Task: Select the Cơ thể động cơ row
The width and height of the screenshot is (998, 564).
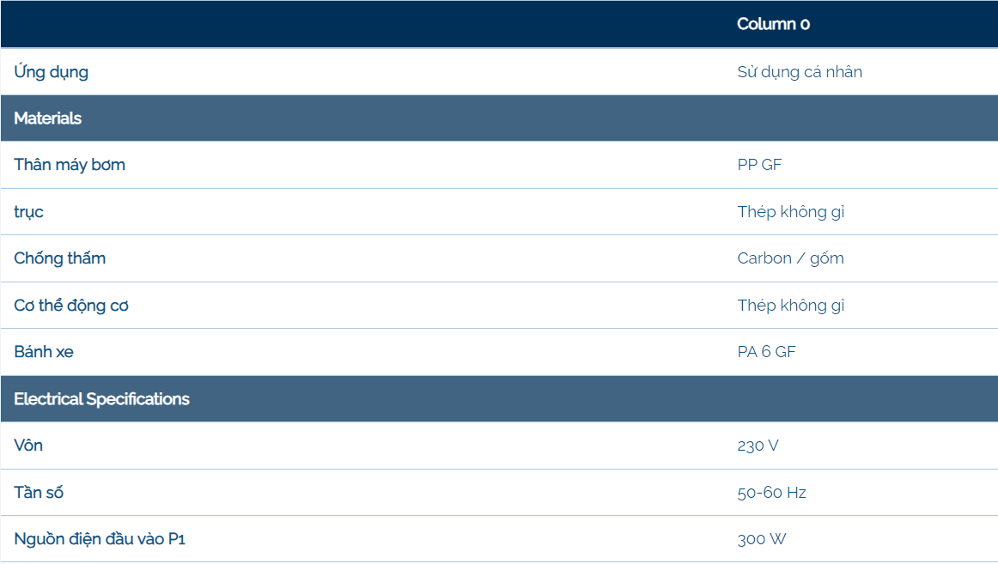Action: click(x=499, y=306)
